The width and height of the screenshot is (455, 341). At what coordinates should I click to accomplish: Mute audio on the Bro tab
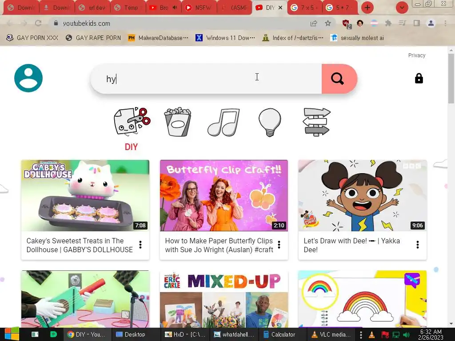(175, 8)
